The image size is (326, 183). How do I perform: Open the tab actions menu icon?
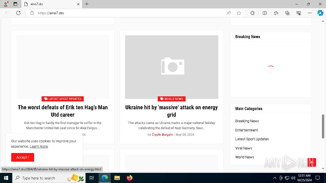[15, 4]
